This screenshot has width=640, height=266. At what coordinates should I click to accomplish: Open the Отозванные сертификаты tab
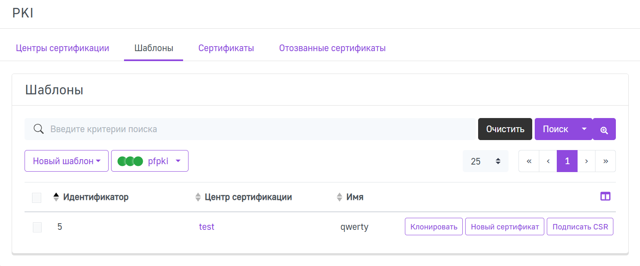tap(332, 48)
